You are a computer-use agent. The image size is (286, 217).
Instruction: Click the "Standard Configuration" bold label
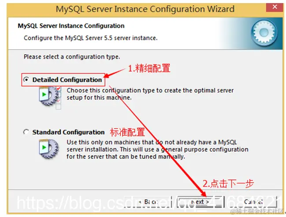tap(69, 132)
